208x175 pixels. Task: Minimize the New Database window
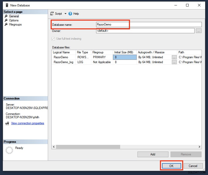176,5
